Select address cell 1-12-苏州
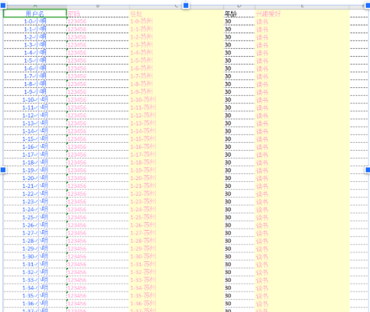 pos(176,115)
